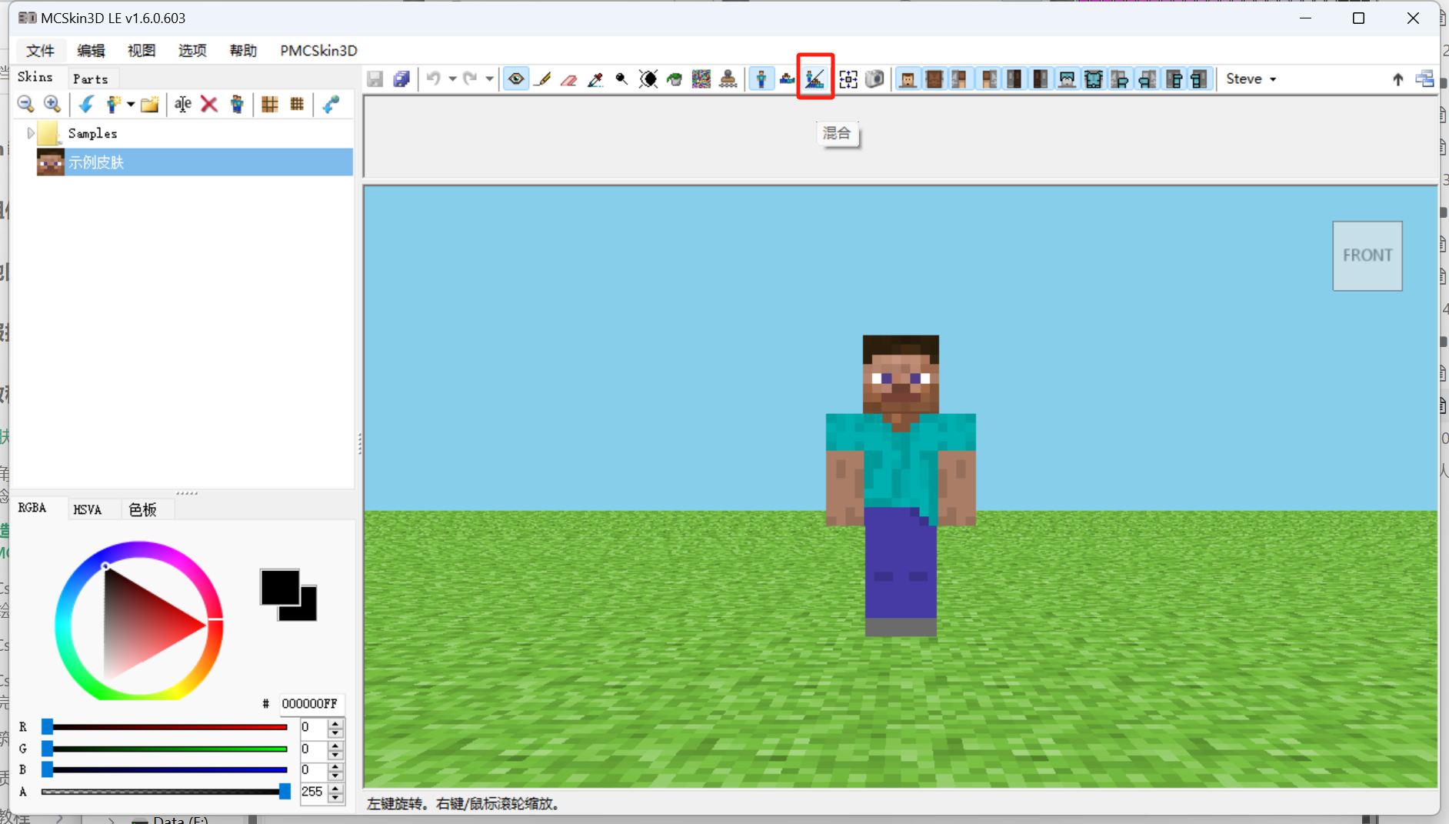The height and width of the screenshot is (824, 1449).
Task: Open the 视图 menu
Action: point(142,51)
